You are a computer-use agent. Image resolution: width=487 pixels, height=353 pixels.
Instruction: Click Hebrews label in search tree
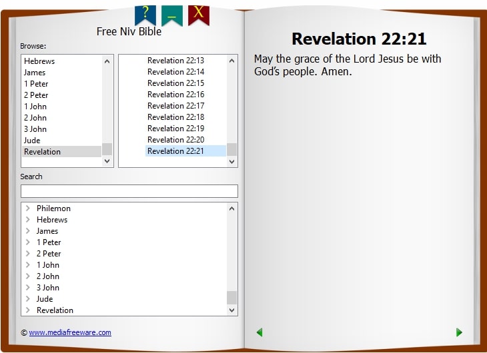point(52,220)
